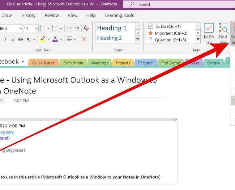Click the To Do Tag button
The image size is (235, 190).
(209, 34)
